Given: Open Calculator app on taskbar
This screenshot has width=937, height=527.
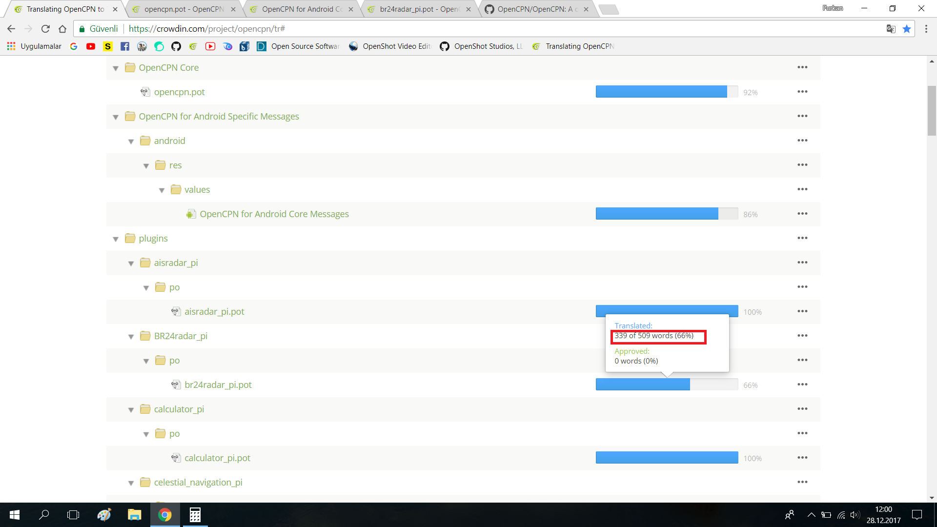Looking at the screenshot, I should [195, 515].
